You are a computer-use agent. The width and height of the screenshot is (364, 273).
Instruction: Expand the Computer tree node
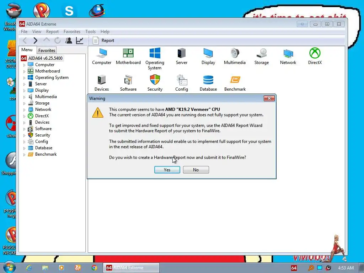coord(24,65)
